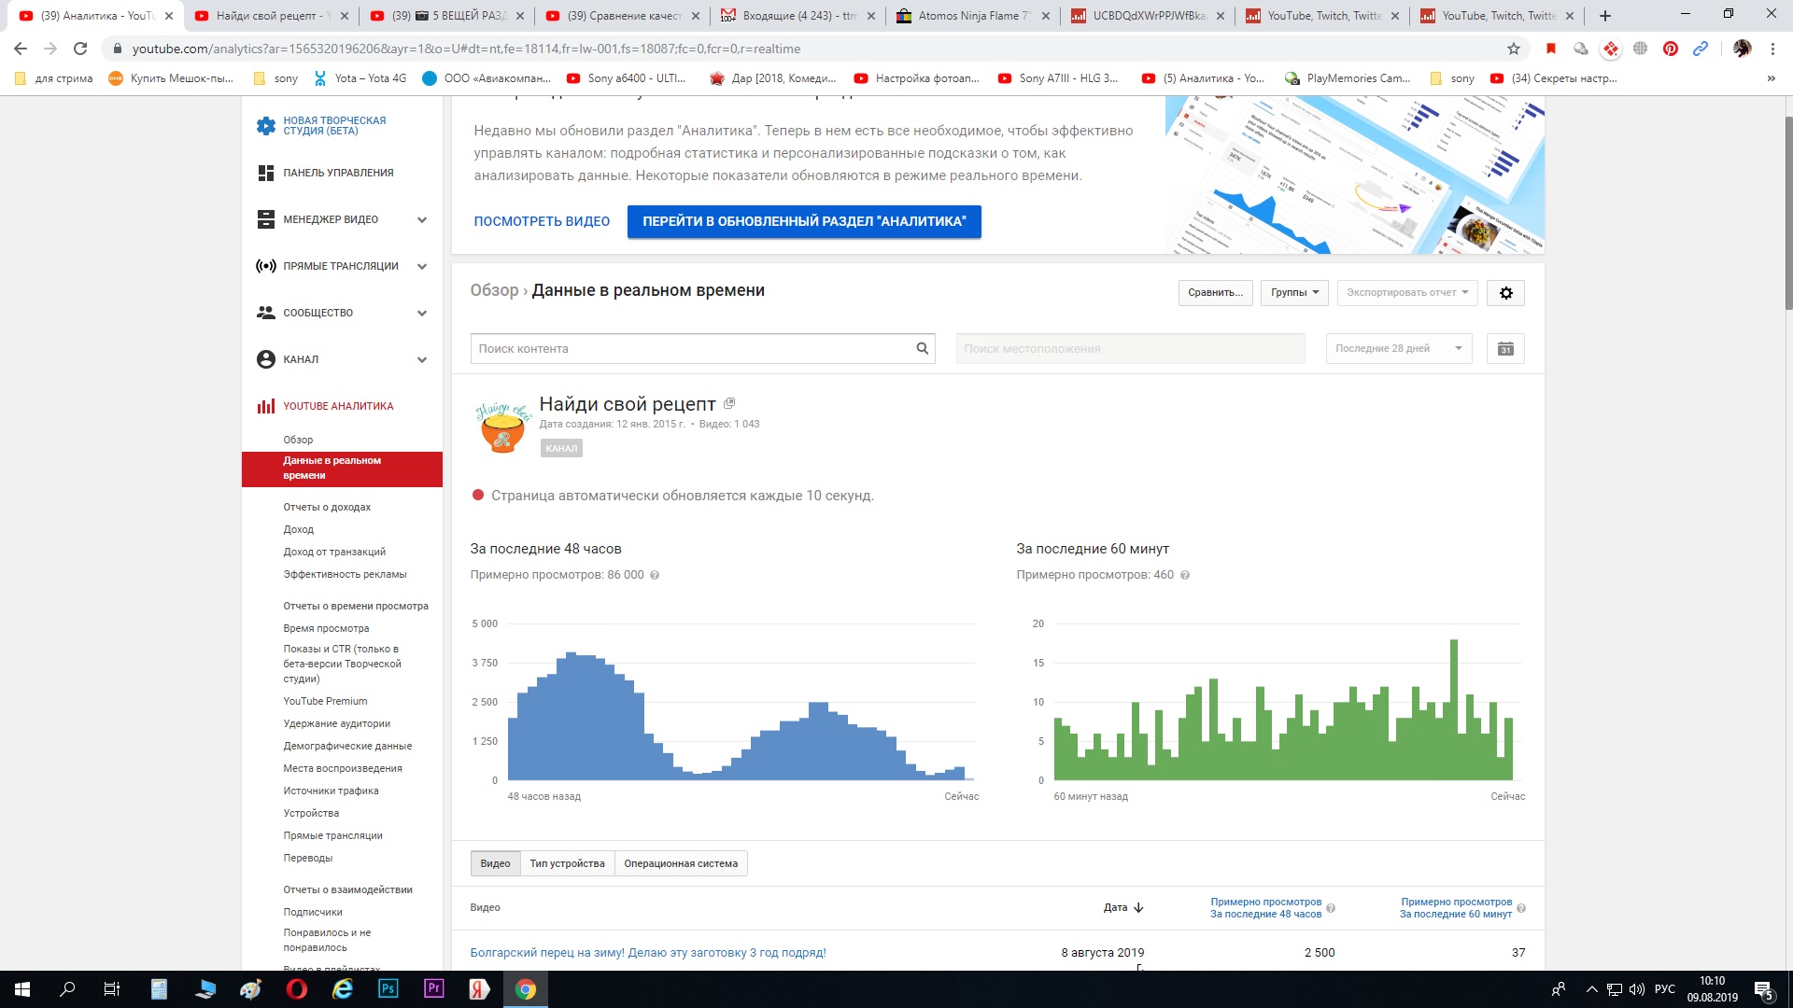
Task: Open Панель управления in sidebar
Action: 338,173
